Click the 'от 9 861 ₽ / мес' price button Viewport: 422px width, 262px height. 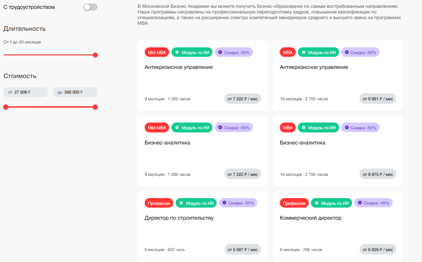click(x=378, y=99)
